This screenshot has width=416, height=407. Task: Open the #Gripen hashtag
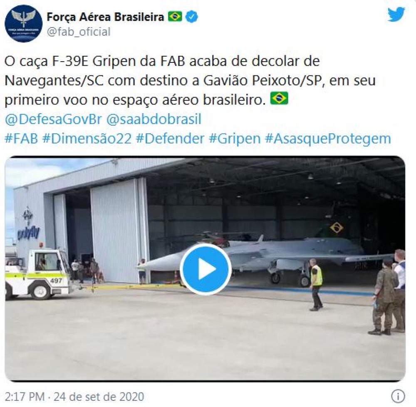(235, 139)
